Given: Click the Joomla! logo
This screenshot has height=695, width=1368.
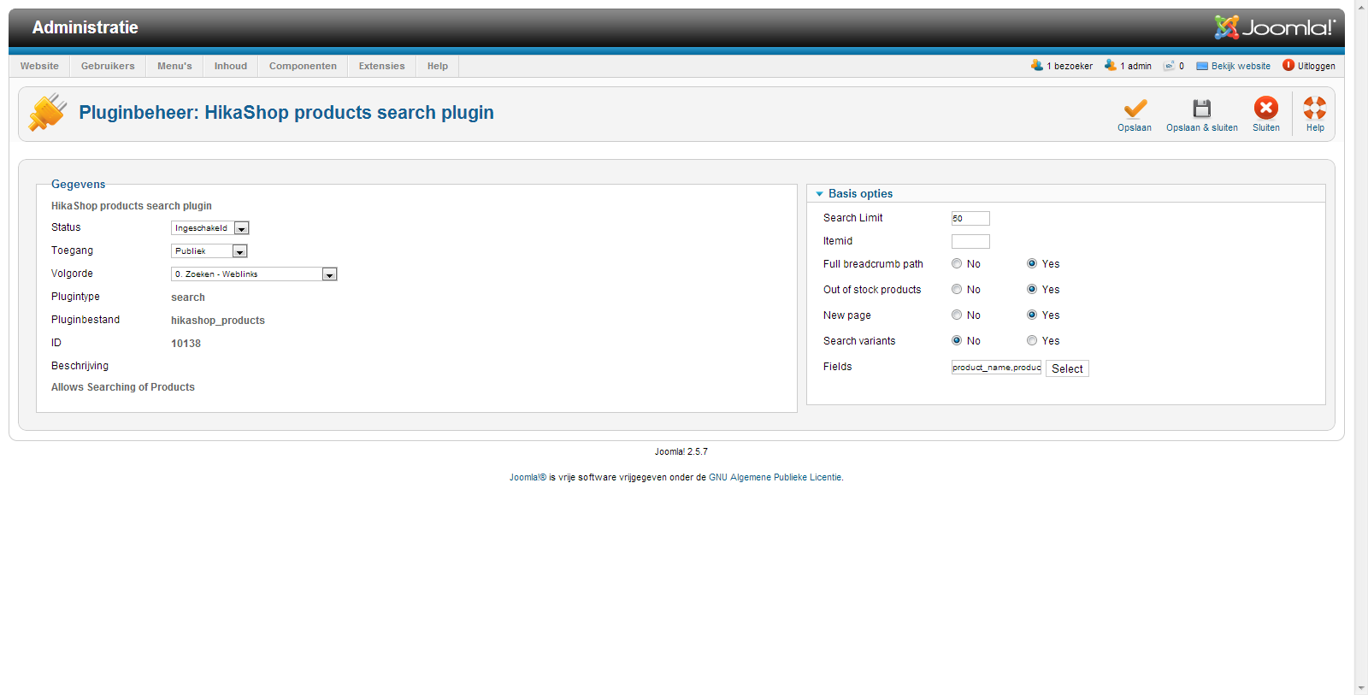Looking at the screenshot, I should coord(1275,27).
